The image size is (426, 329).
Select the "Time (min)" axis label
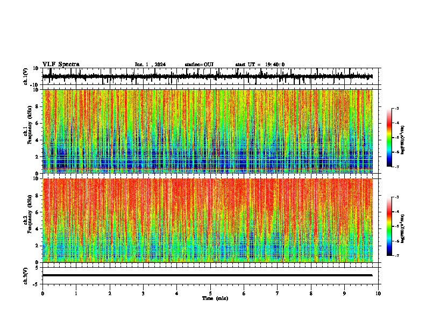pyautogui.click(x=215, y=298)
